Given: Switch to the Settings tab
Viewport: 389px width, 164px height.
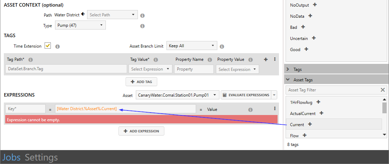Looking at the screenshot, I should click(x=41, y=157).
